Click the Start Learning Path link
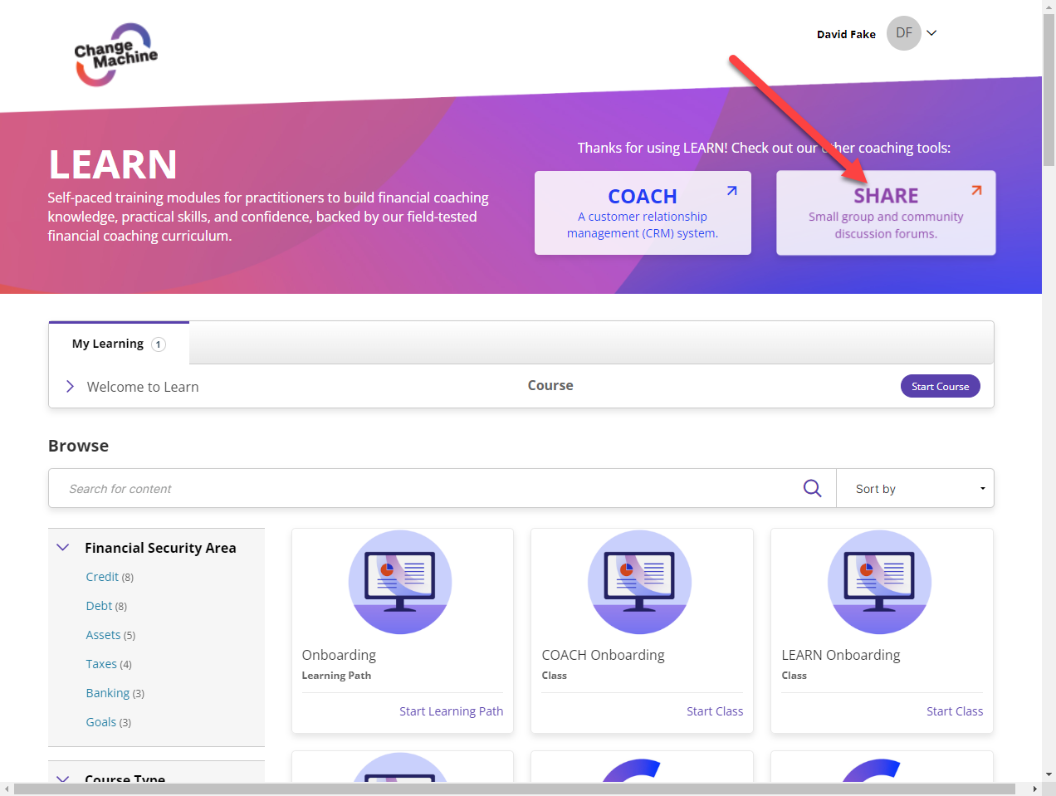 tap(451, 711)
